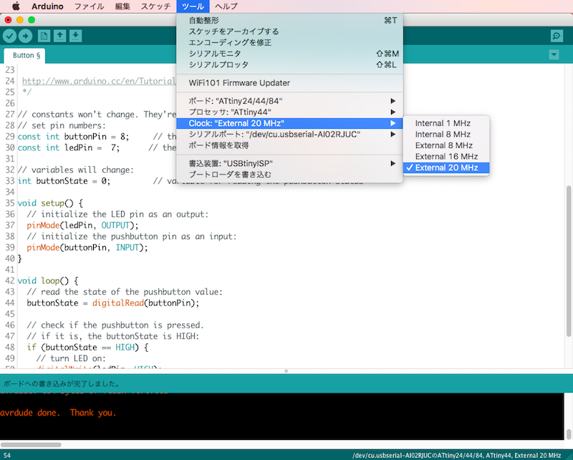Viewport: 573px width, 460px height.
Task: Click the editor vertical scrollbar
Action: tap(569, 261)
